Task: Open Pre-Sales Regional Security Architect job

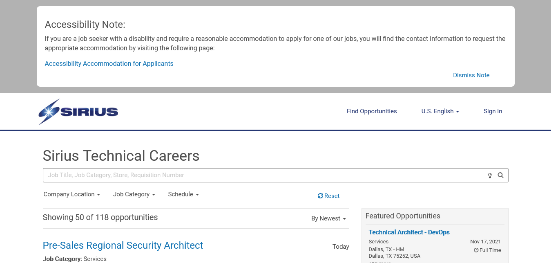Action: tap(123, 245)
